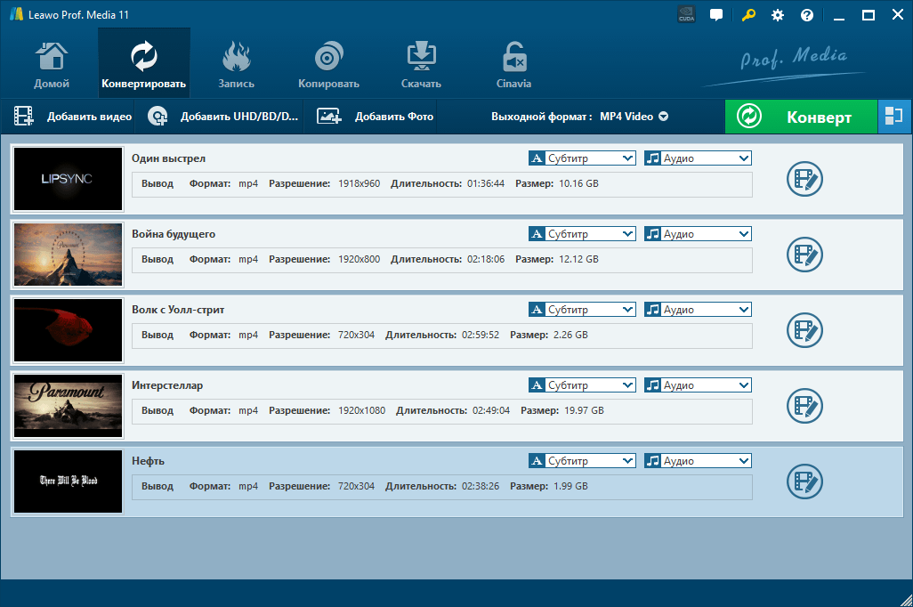Toggle the side panel layout icon
Viewport: 913px width, 607px height.
click(x=894, y=117)
